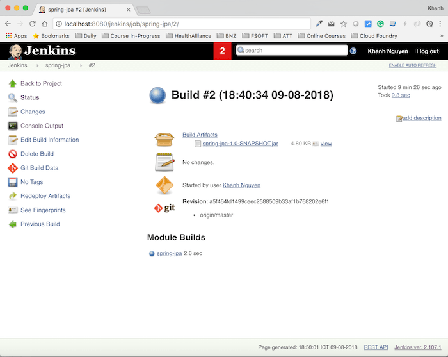Viewport: 448px width, 357px height.
Task: Open the Cloud Foundry bookmarks folder
Action: (374, 36)
